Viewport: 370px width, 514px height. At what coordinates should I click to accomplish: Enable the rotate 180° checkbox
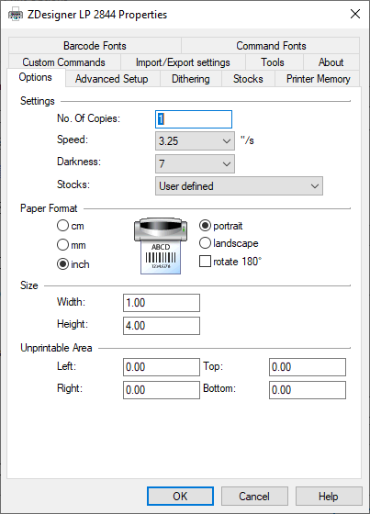[x=205, y=262]
